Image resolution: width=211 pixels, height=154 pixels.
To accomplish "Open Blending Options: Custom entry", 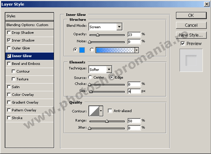I will pyautogui.click(x=30, y=25).
